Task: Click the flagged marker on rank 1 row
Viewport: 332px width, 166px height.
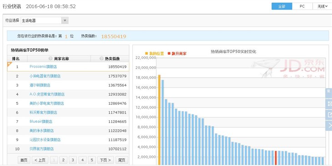Action: click(x=9, y=64)
